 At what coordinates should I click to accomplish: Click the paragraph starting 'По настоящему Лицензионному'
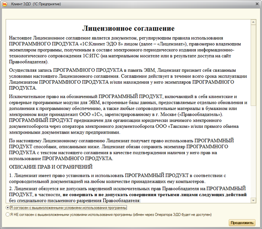tap(121, 150)
